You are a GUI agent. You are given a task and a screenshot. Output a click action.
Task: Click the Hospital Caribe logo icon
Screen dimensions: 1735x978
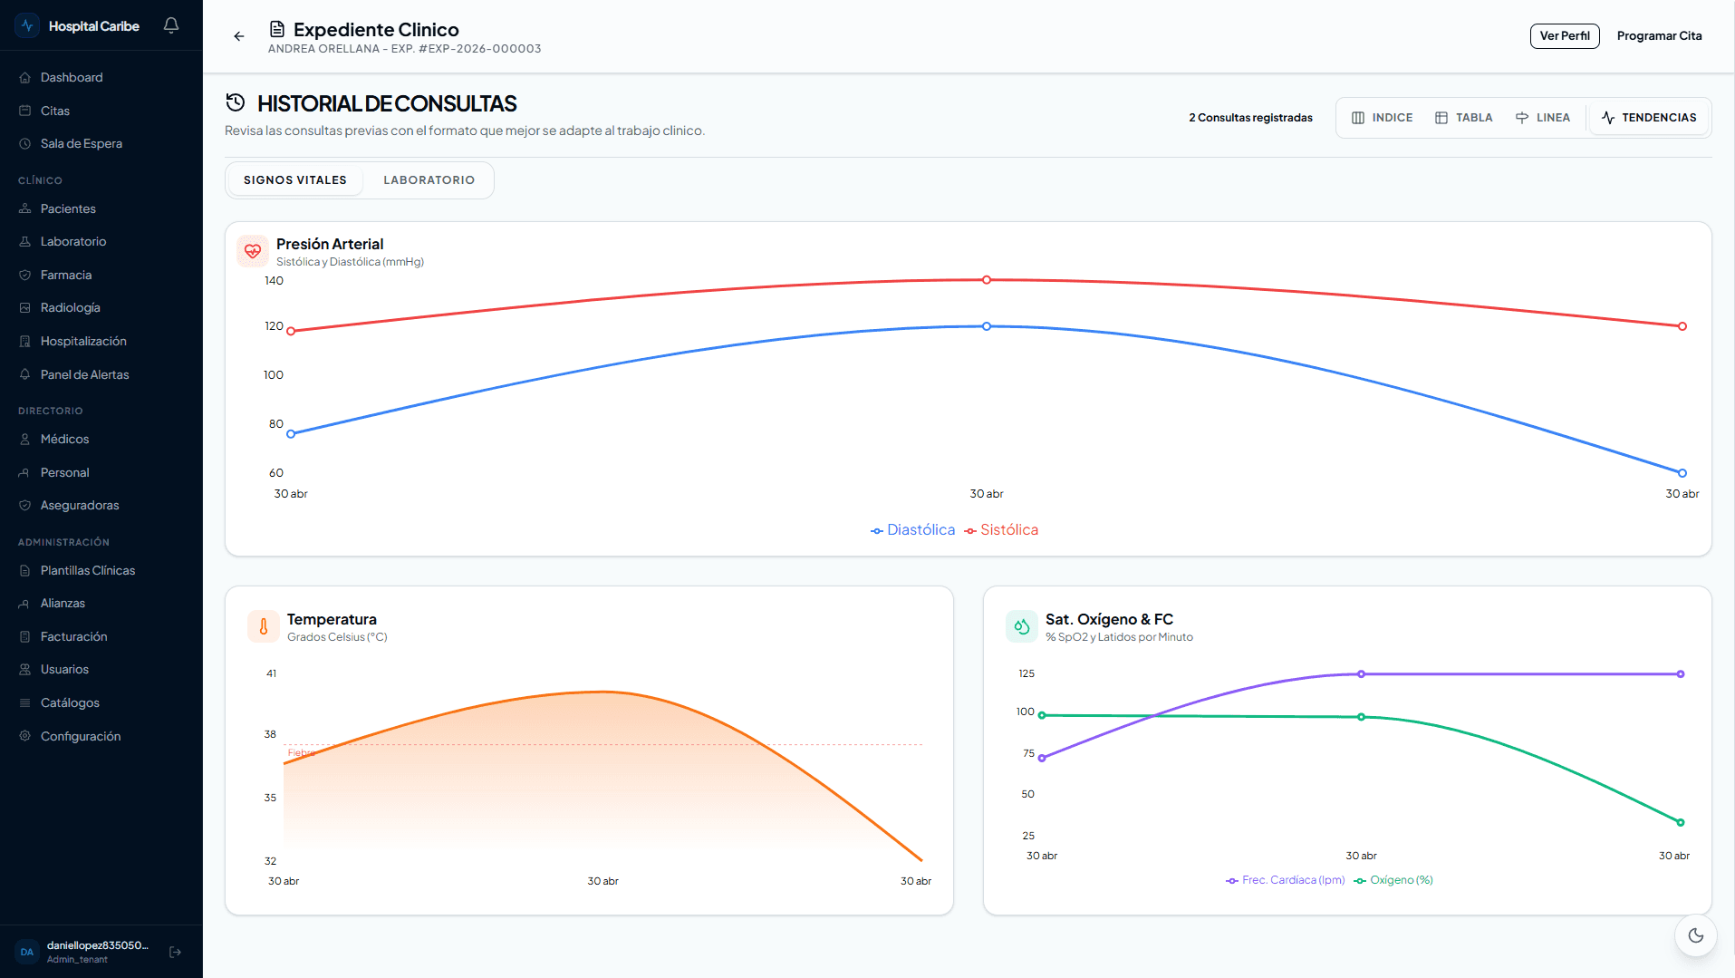[27, 25]
